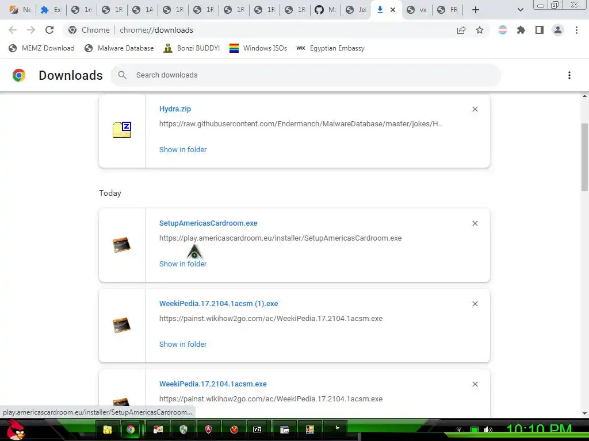Open a new tab with plus
Screen dimensions: 589x441
[x=476, y=10]
